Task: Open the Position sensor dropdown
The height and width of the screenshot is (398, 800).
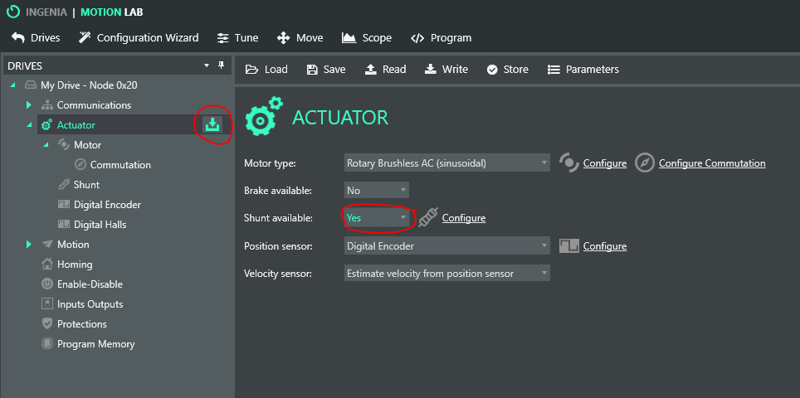Action: [446, 246]
